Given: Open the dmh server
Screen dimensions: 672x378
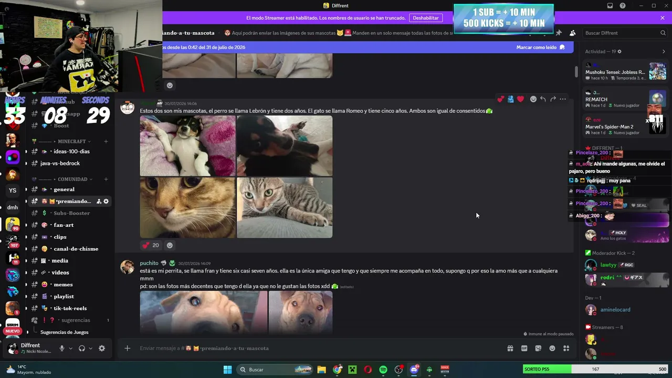Looking at the screenshot, I should 13,207.
